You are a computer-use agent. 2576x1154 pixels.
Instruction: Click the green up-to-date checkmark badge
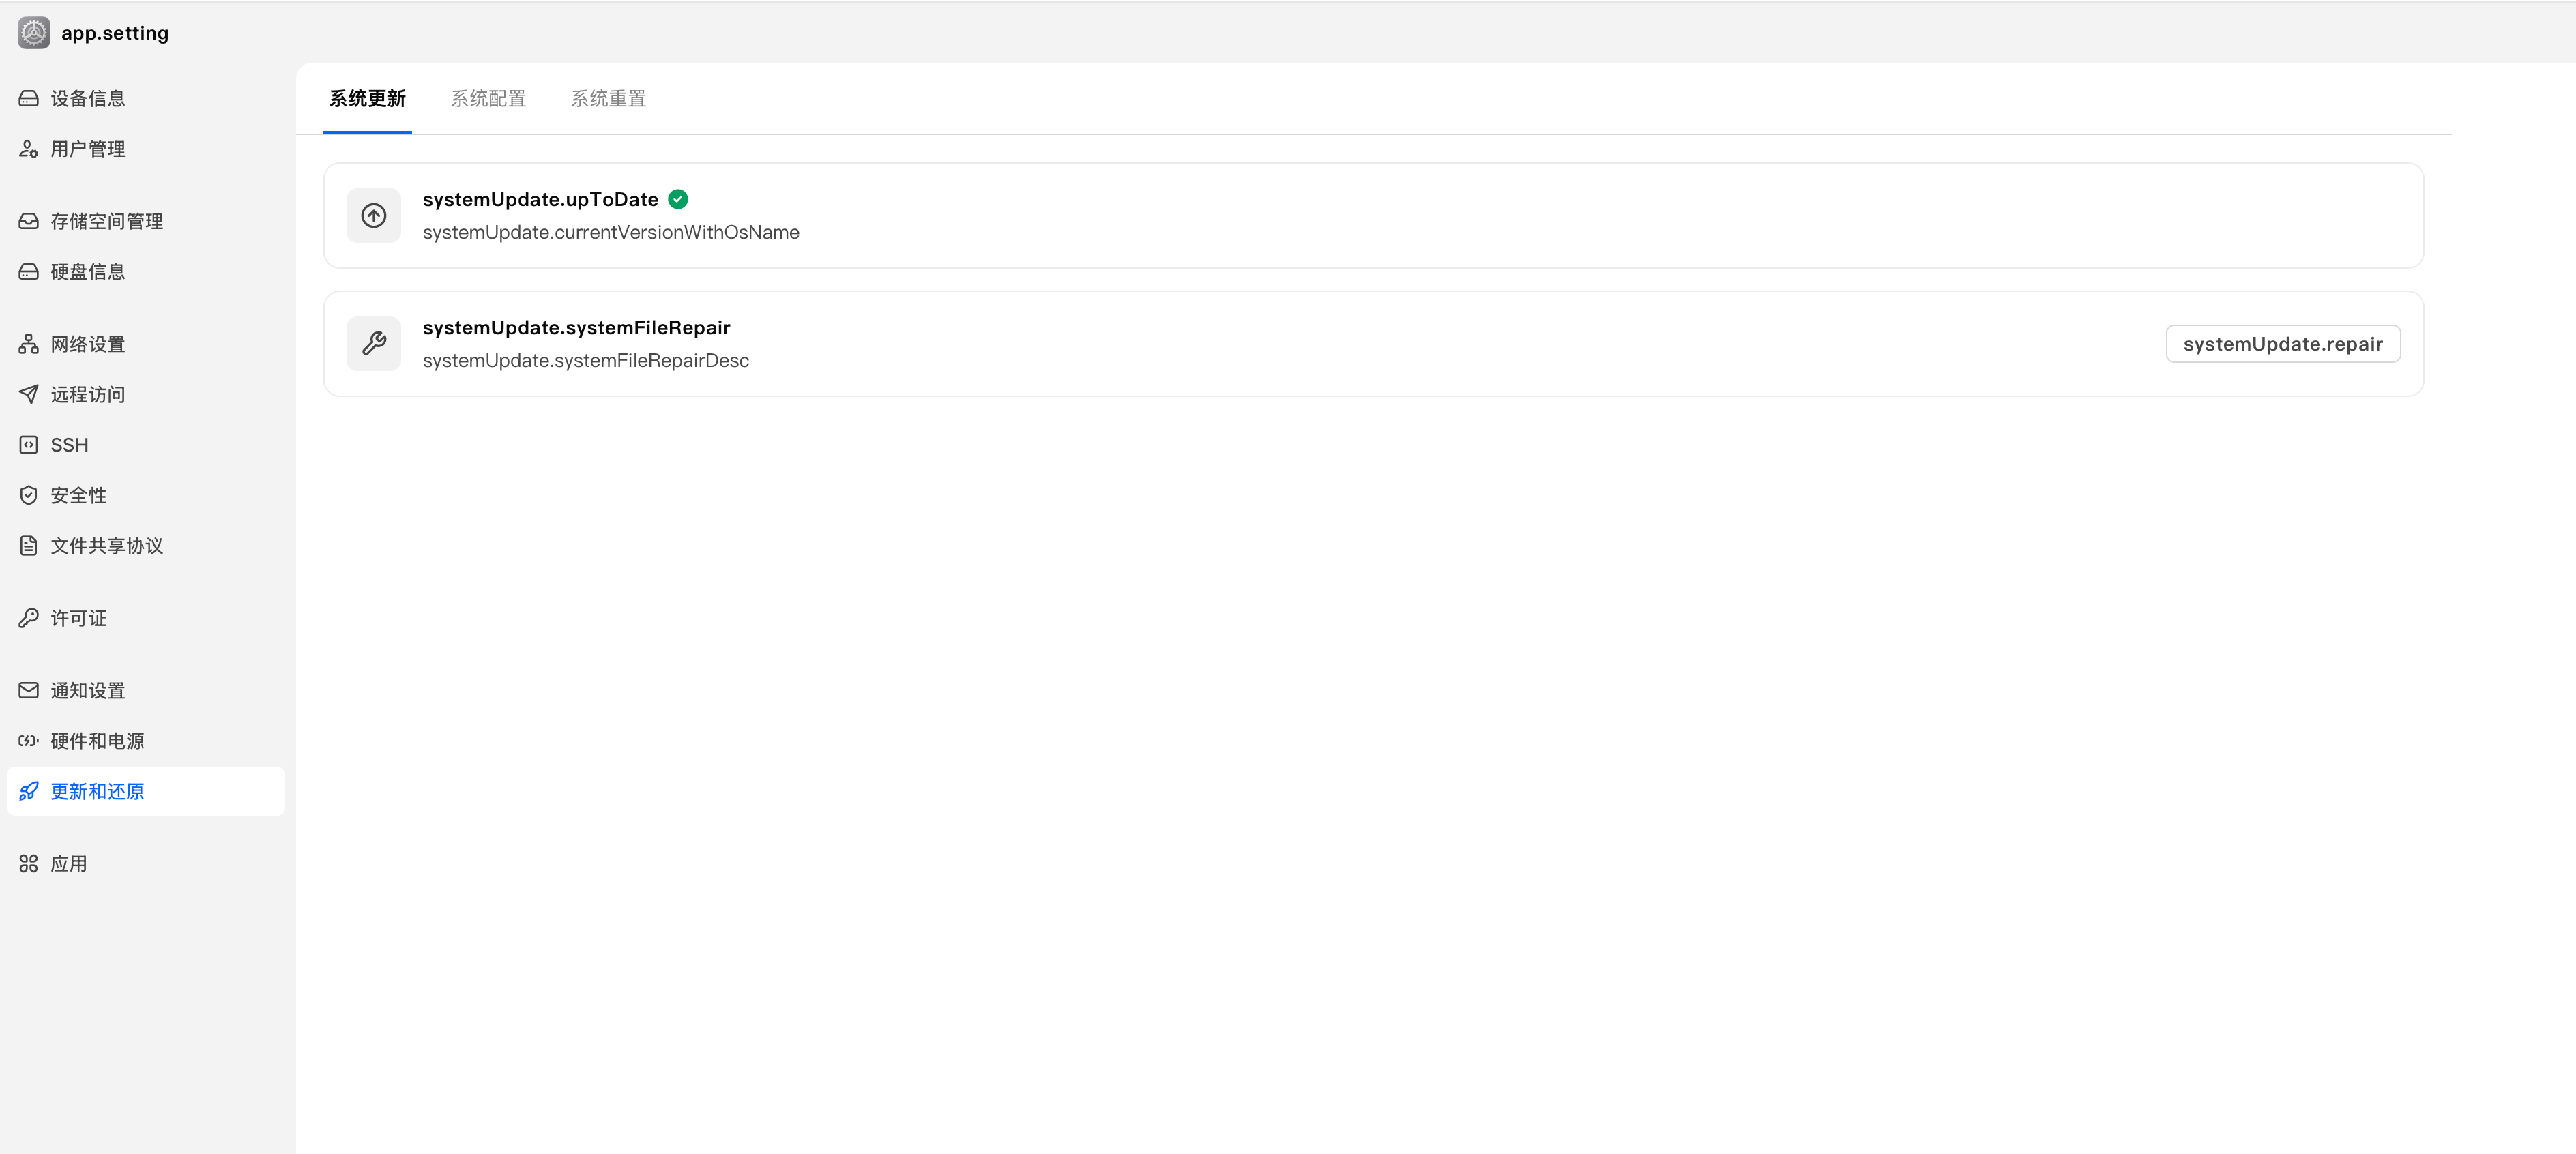click(678, 199)
